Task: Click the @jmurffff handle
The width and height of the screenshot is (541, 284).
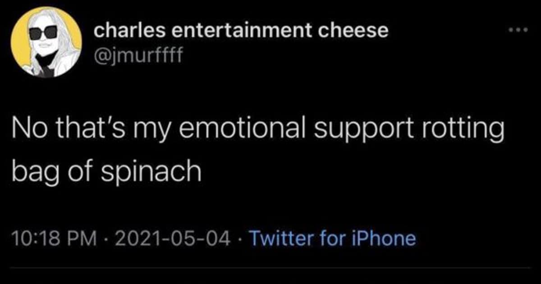Action: click(x=137, y=56)
